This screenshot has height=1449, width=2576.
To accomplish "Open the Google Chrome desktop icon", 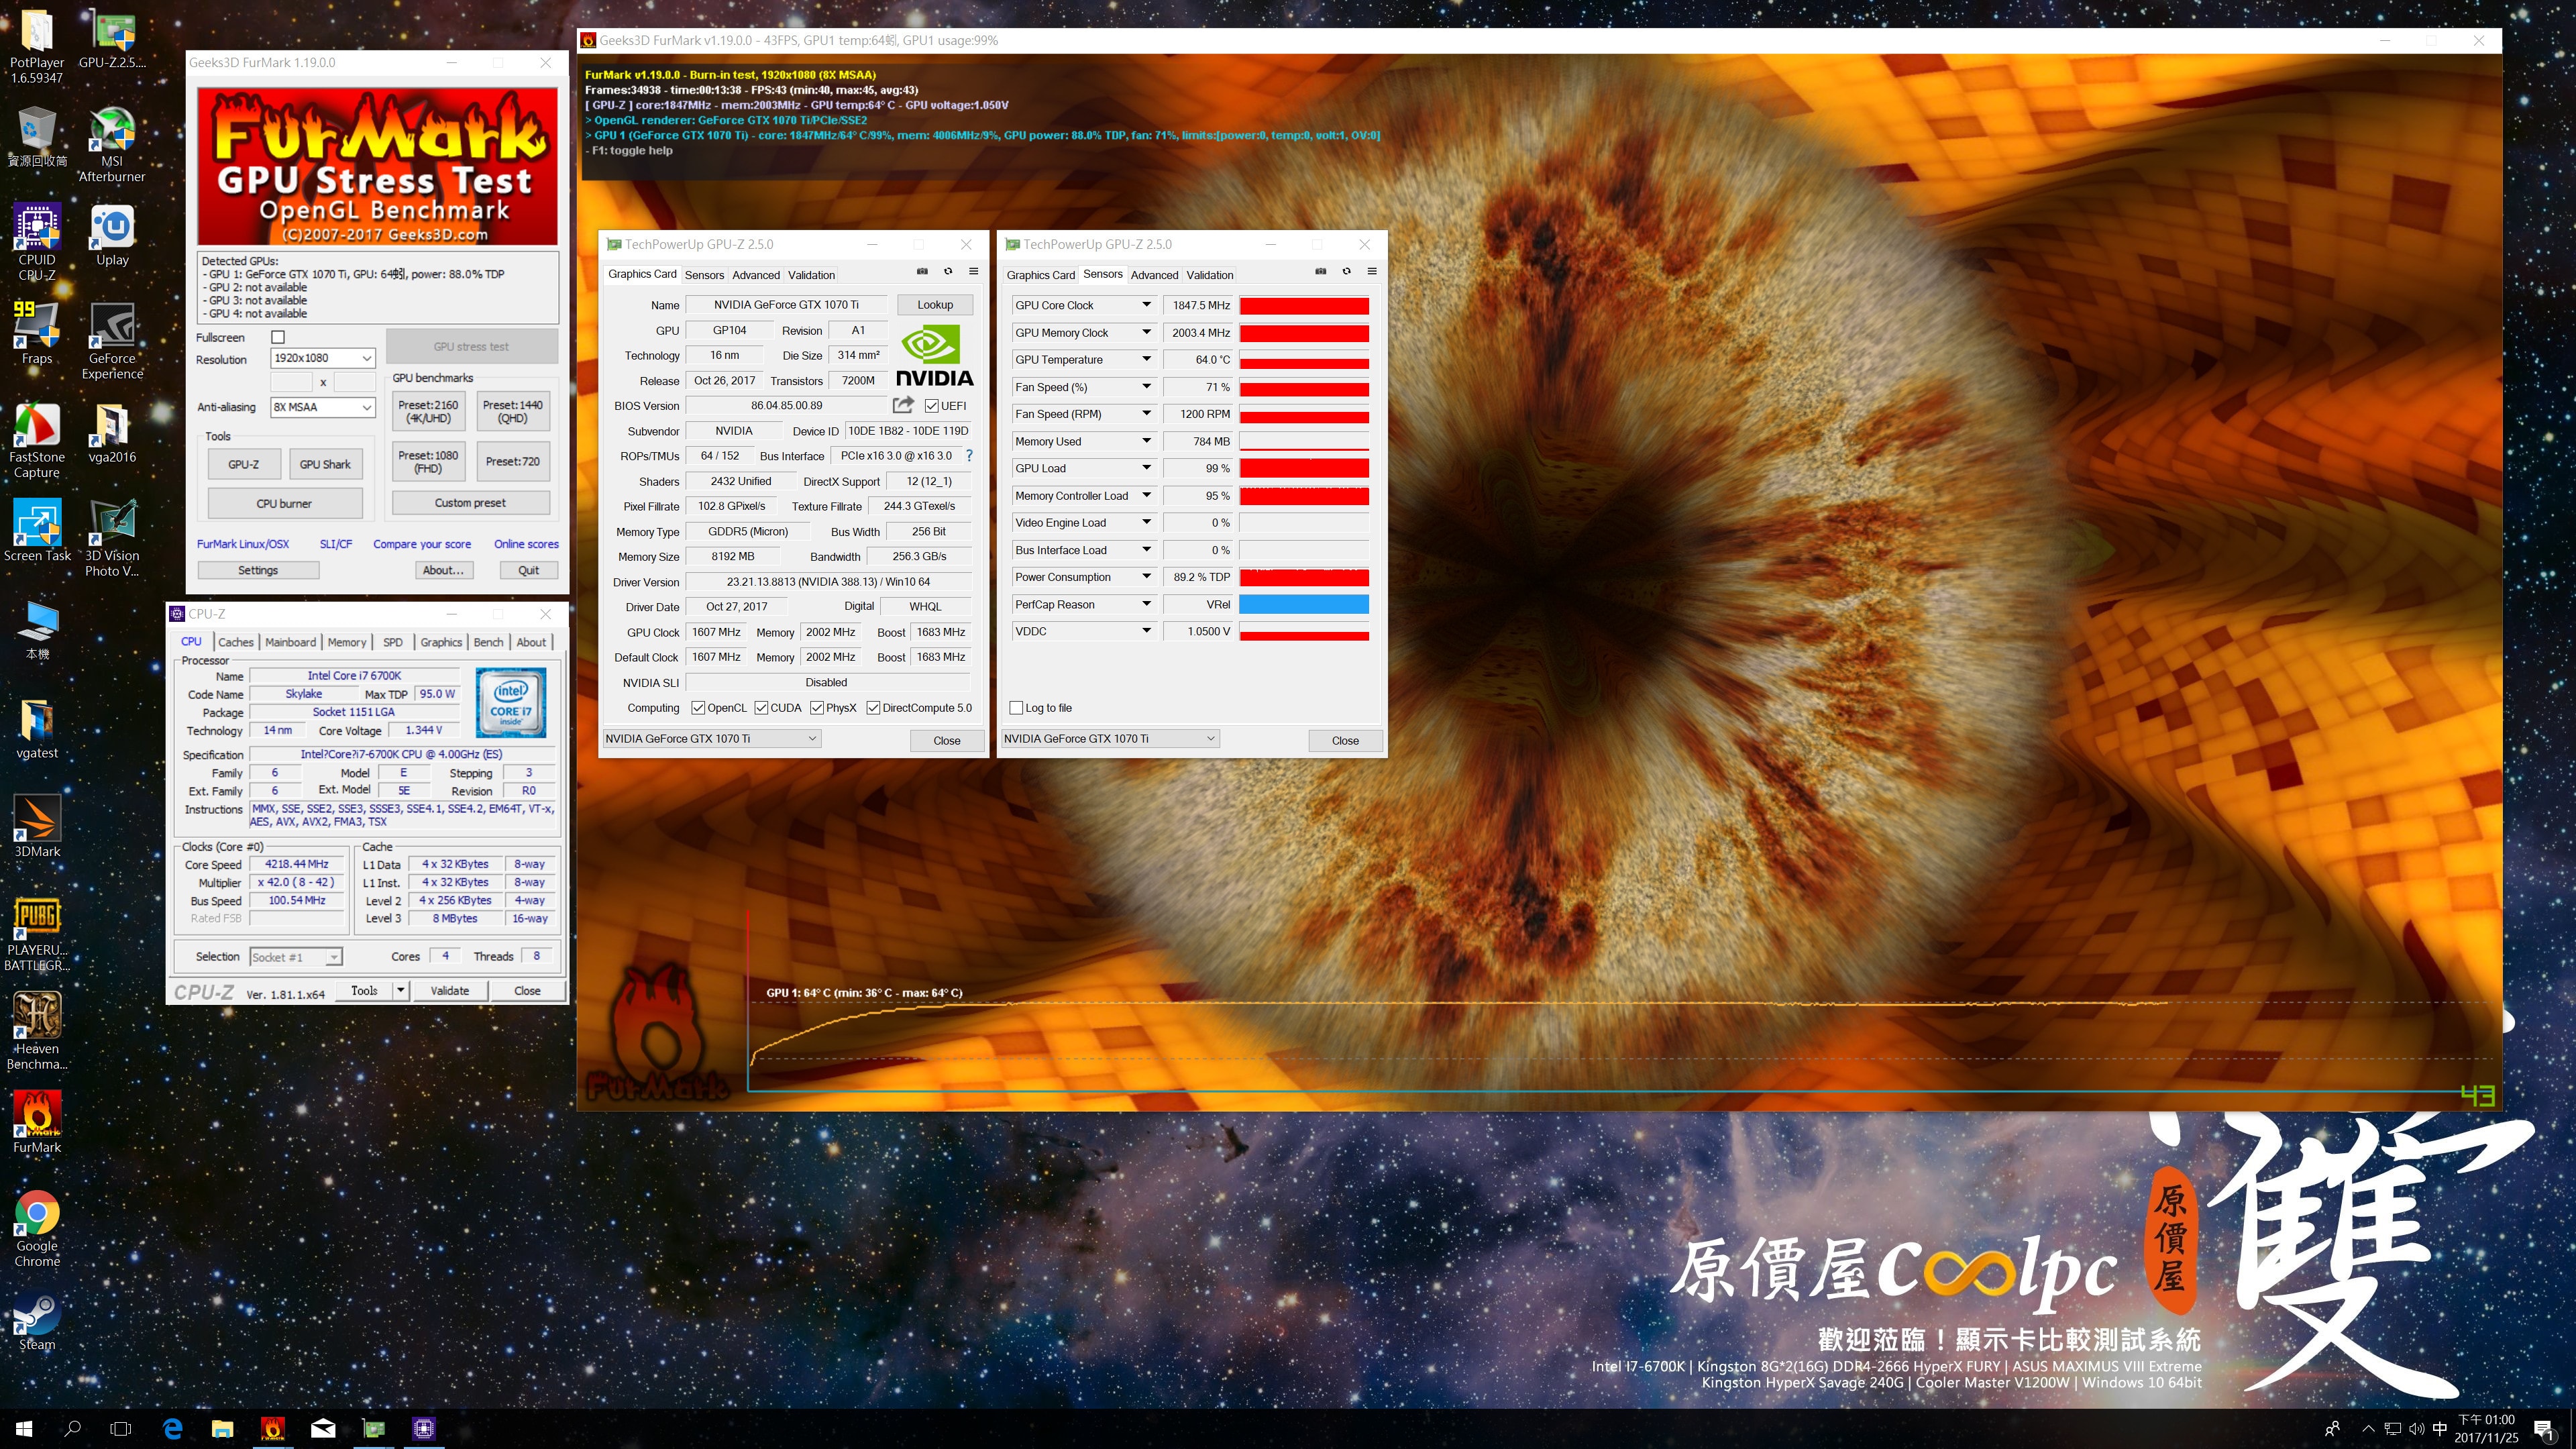I will [37, 1229].
